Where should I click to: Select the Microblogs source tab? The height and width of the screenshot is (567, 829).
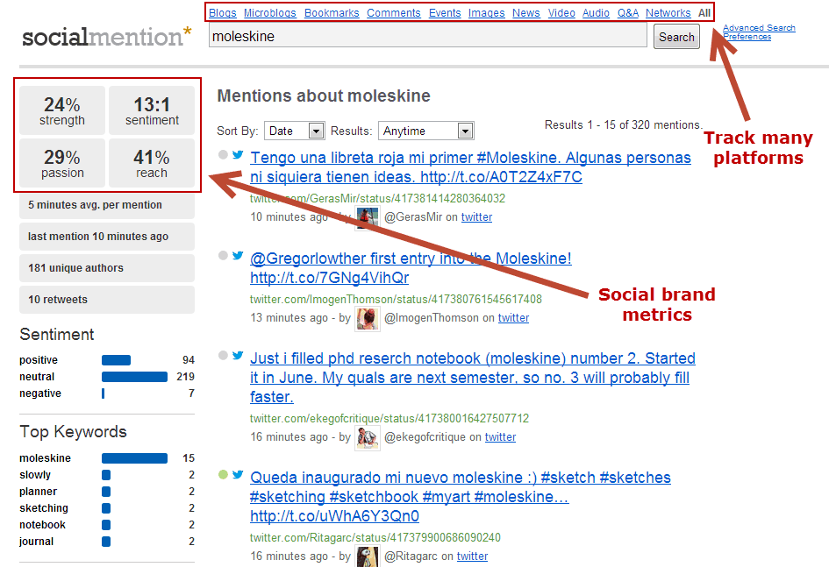pyautogui.click(x=269, y=12)
